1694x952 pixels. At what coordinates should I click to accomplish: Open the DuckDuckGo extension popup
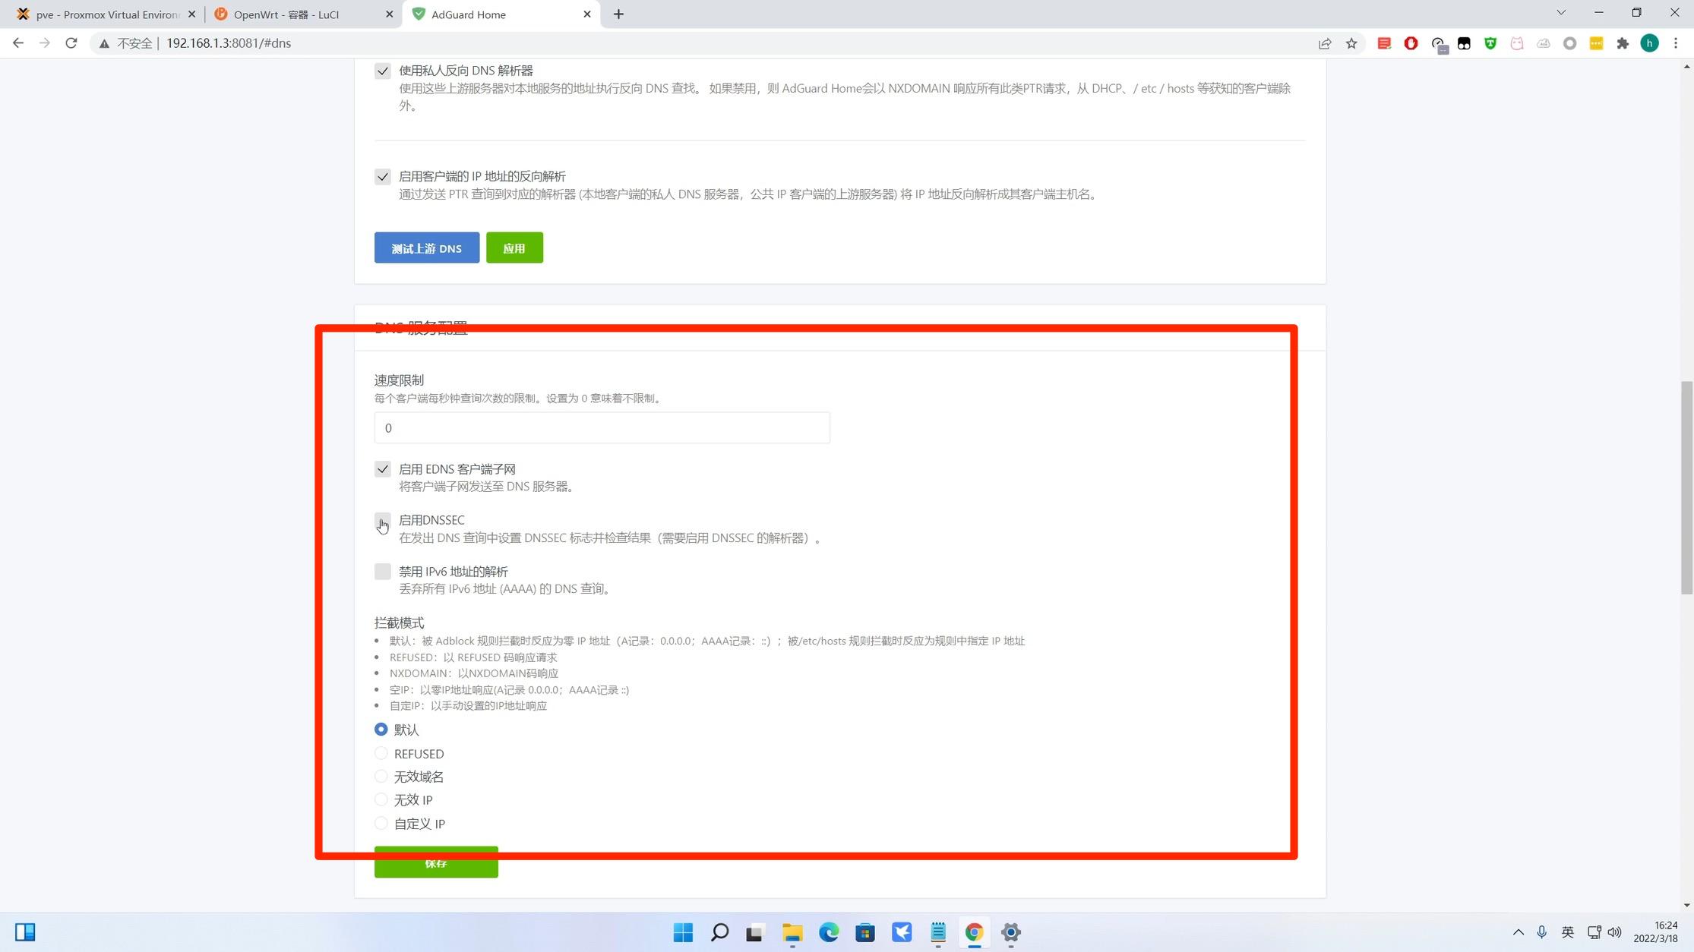click(1465, 43)
